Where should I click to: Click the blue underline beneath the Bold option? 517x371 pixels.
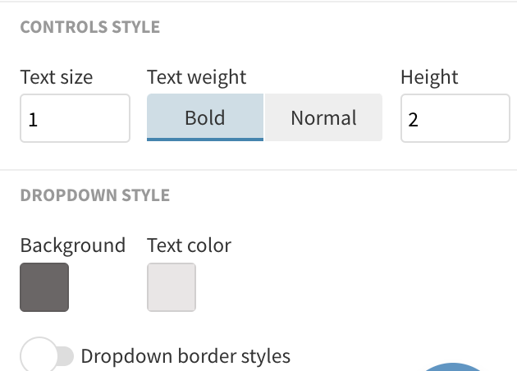[x=205, y=140]
